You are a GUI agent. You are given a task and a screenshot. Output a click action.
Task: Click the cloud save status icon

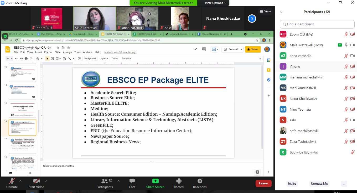pyautogui.click(x=69, y=48)
